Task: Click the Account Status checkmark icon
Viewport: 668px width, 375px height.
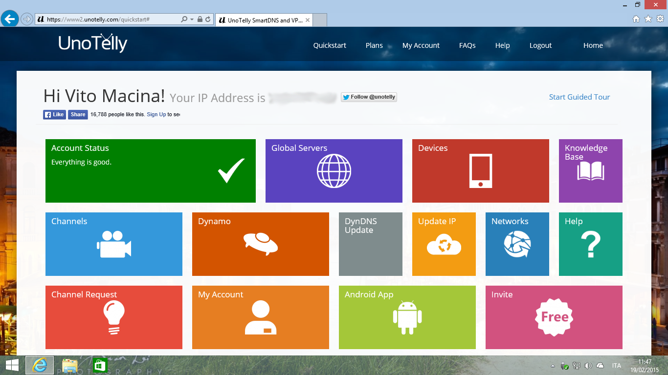Action: pos(231,170)
